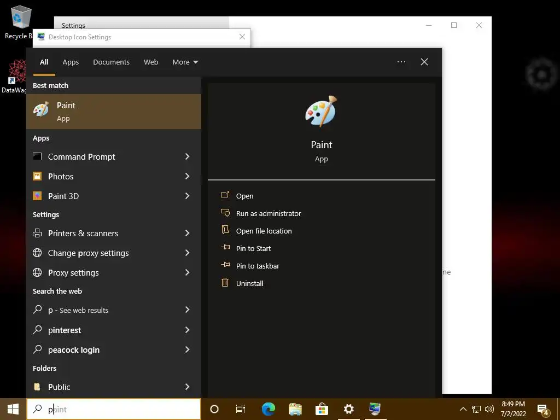
Task: Open the volume control in system tray
Action: [489, 409]
